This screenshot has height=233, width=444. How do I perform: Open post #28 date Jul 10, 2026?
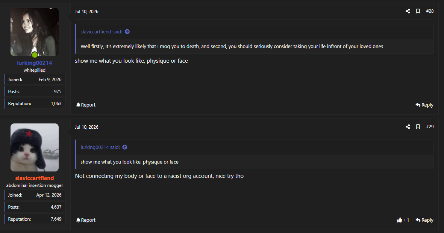(x=86, y=12)
